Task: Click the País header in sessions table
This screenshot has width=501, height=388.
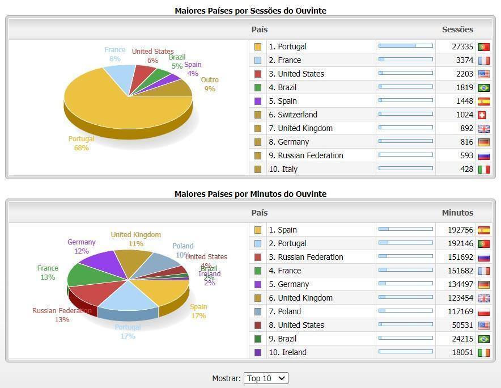Action: (x=260, y=29)
